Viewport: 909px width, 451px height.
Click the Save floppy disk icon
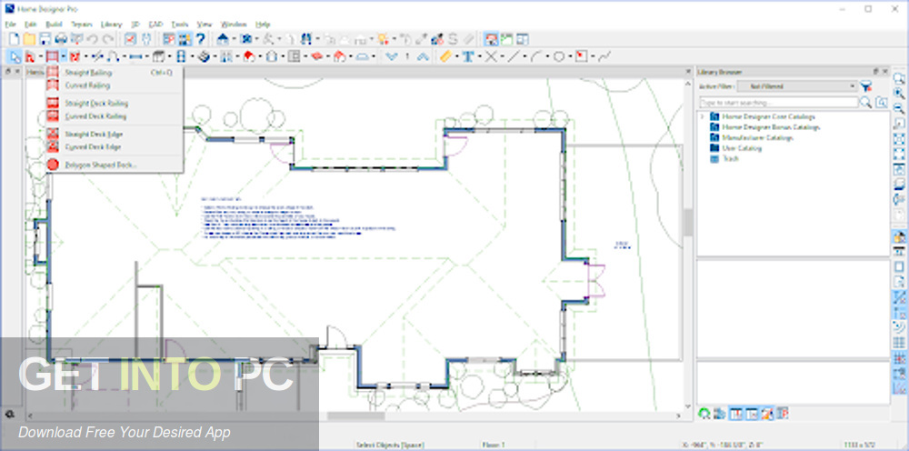[x=45, y=39]
